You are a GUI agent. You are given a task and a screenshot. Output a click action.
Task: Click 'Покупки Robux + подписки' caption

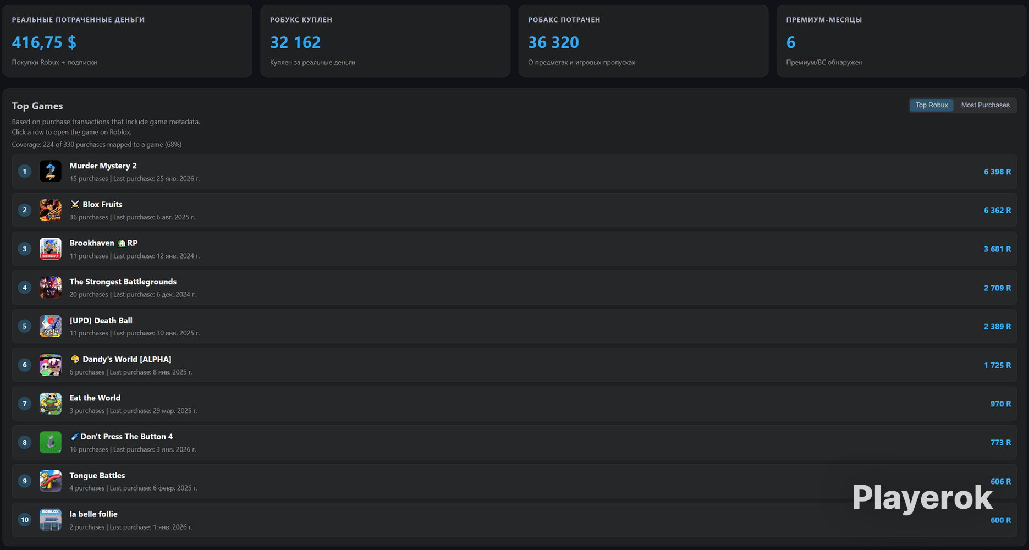54,62
